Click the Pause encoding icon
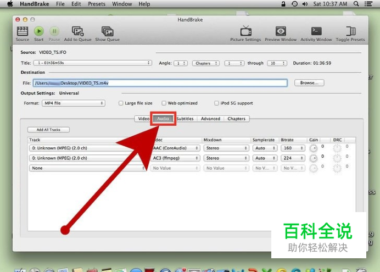Viewport: 380px width, 272px height. [x=54, y=31]
